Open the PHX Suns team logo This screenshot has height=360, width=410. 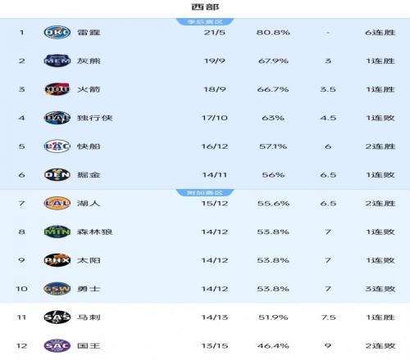click(x=57, y=260)
